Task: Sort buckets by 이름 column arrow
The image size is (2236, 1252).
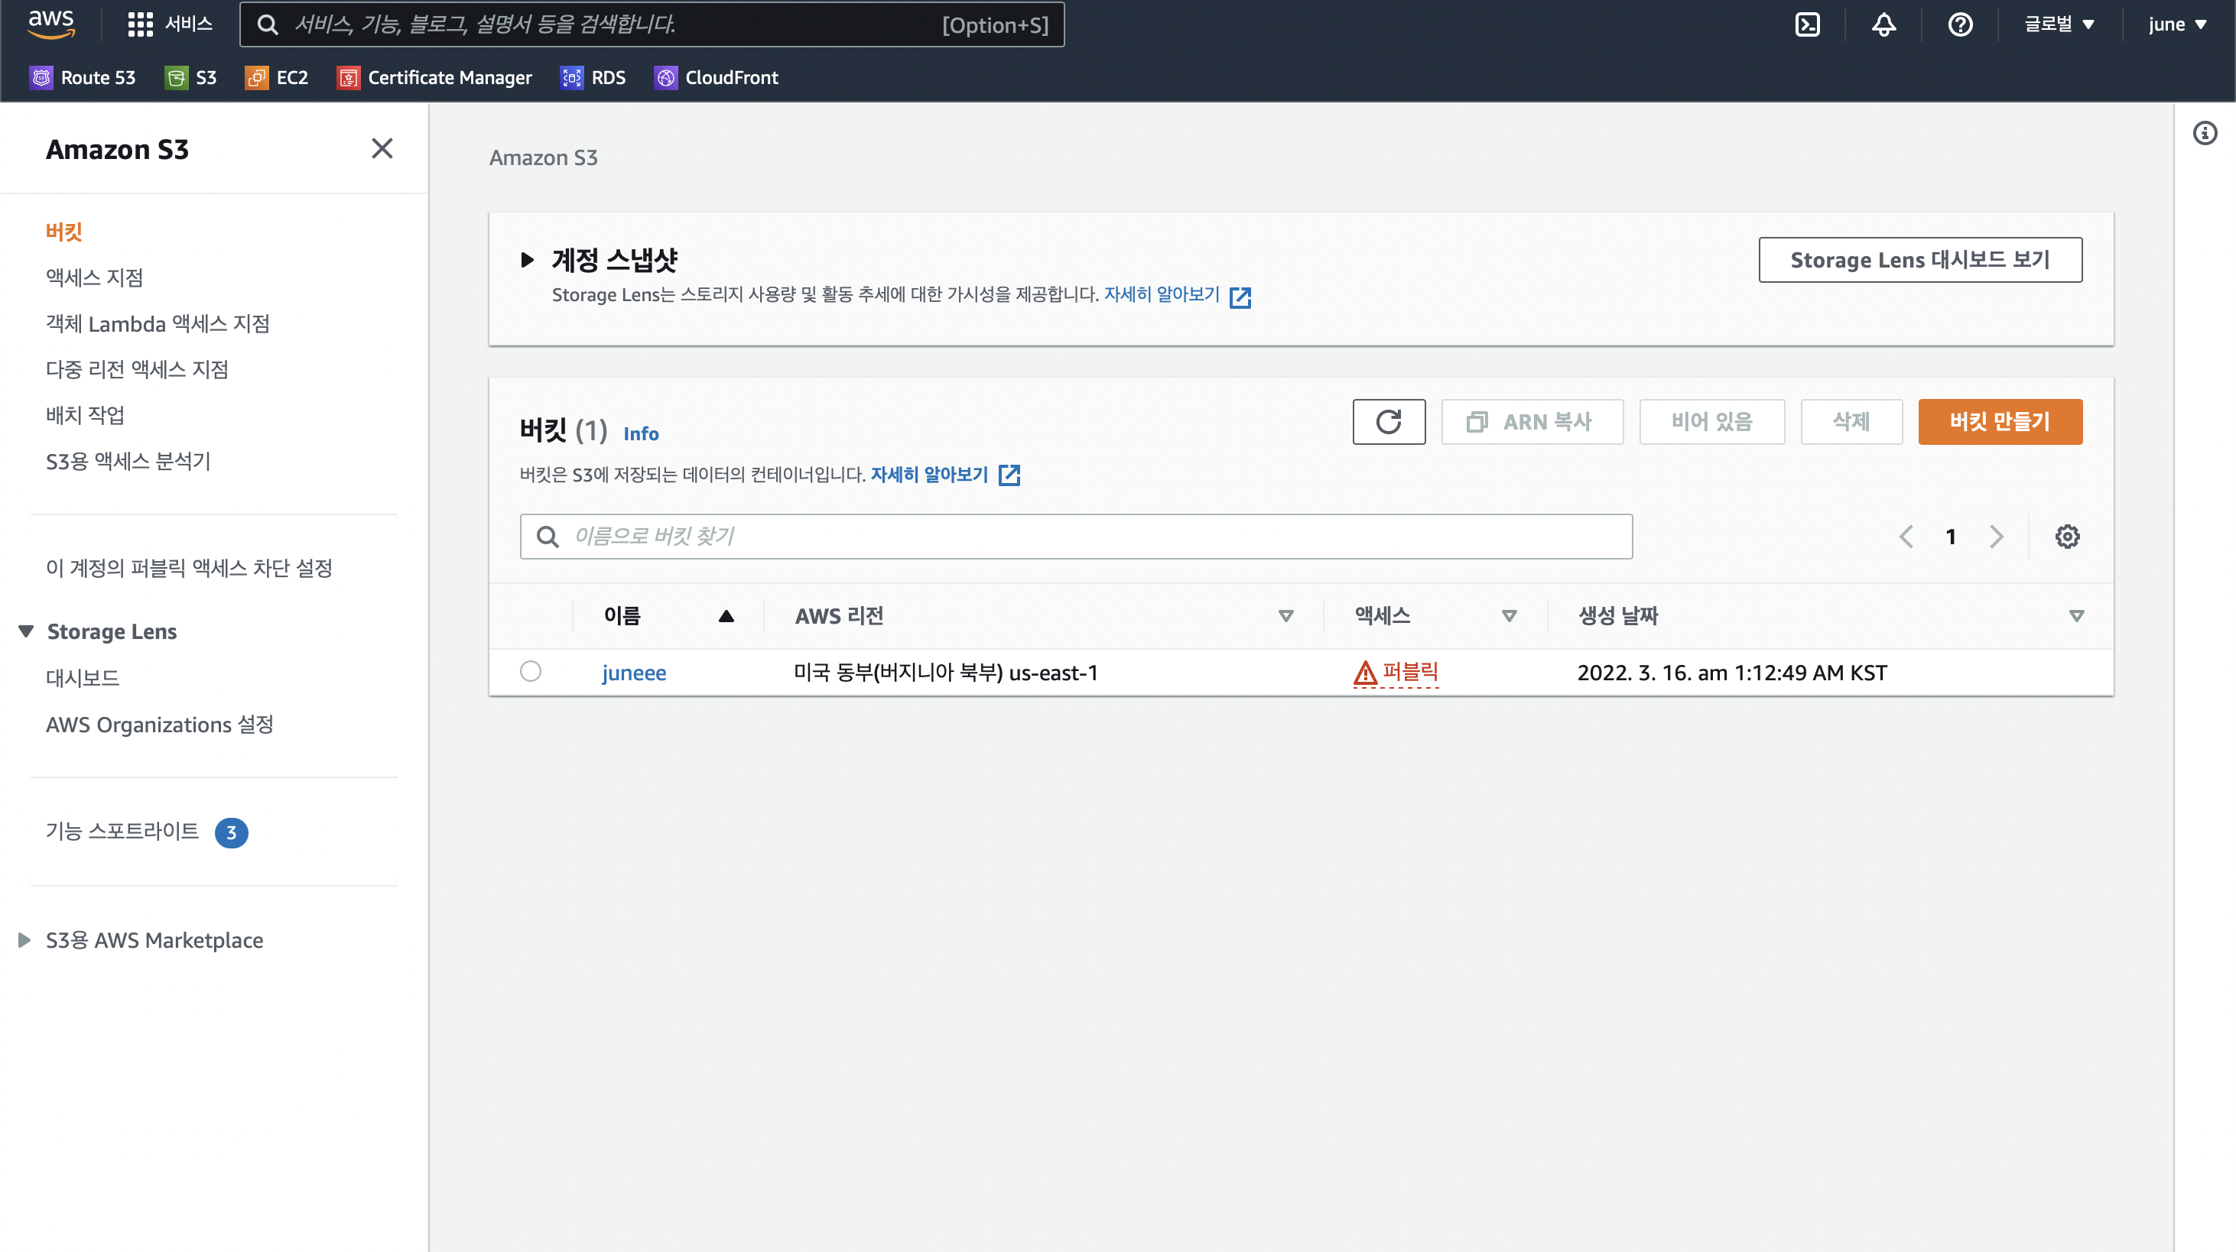Action: (726, 616)
